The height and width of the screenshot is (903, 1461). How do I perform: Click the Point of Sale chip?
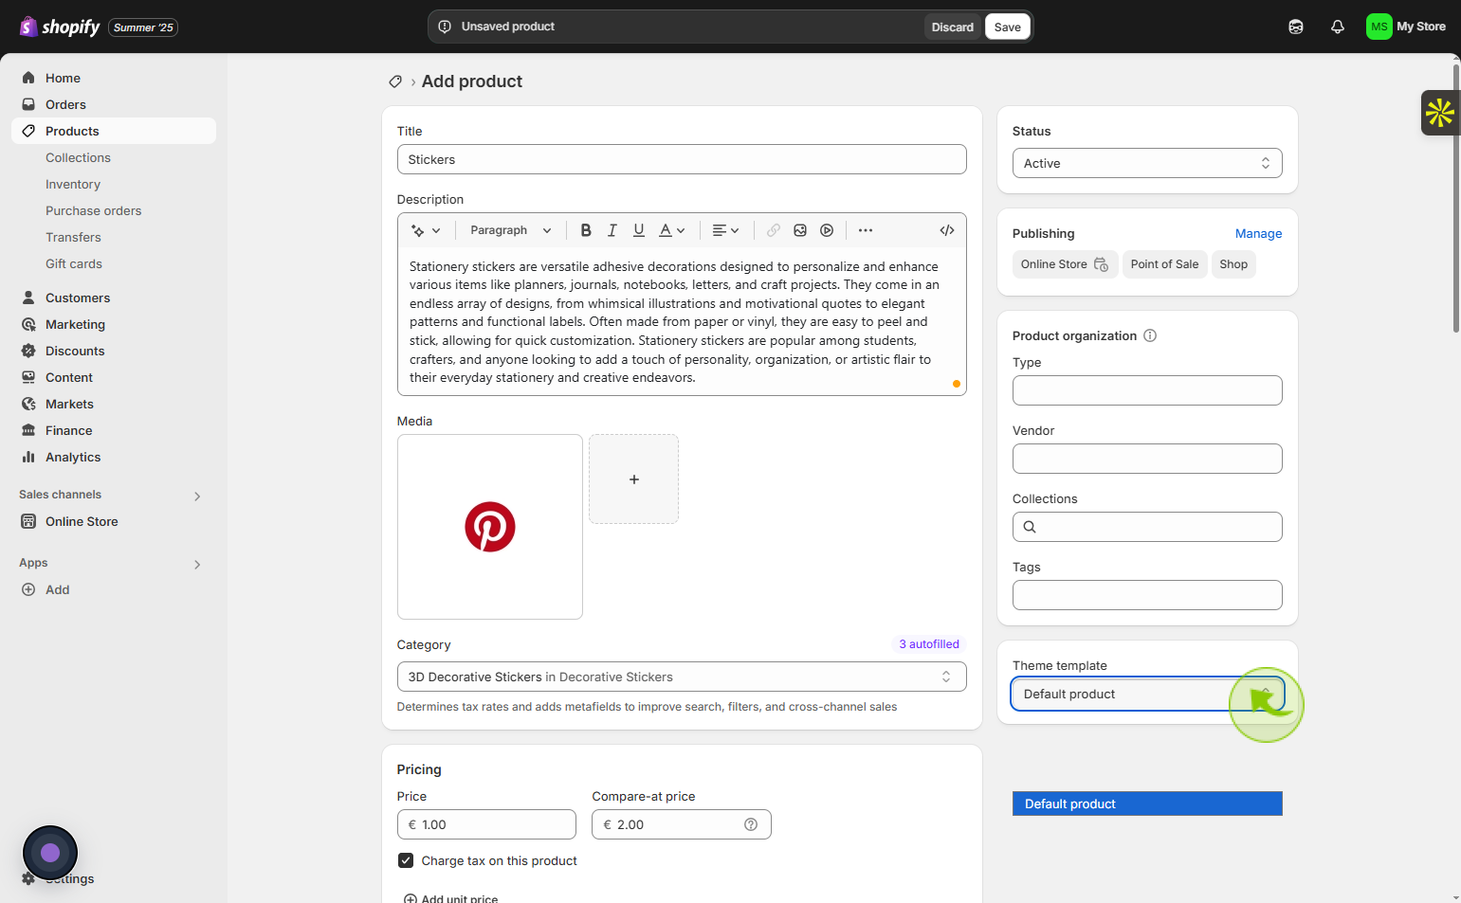1164,264
